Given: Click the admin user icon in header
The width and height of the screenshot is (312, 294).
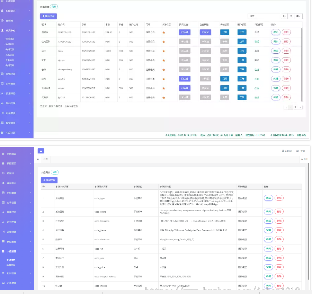Looking at the screenshot, I should [283, 151].
